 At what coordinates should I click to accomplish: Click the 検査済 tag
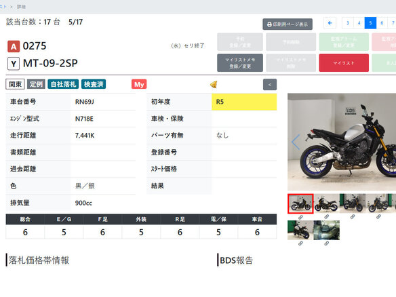point(94,84)
